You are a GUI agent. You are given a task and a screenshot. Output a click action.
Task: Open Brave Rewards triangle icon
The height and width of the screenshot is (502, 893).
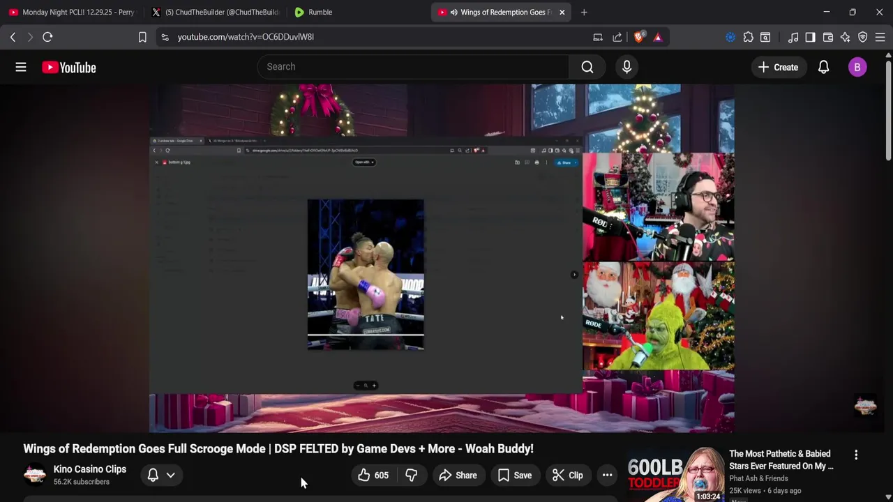[x=658, y=37]
